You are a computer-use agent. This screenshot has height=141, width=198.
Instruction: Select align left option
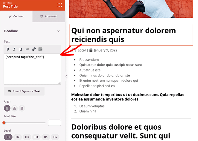coord(7,108)
